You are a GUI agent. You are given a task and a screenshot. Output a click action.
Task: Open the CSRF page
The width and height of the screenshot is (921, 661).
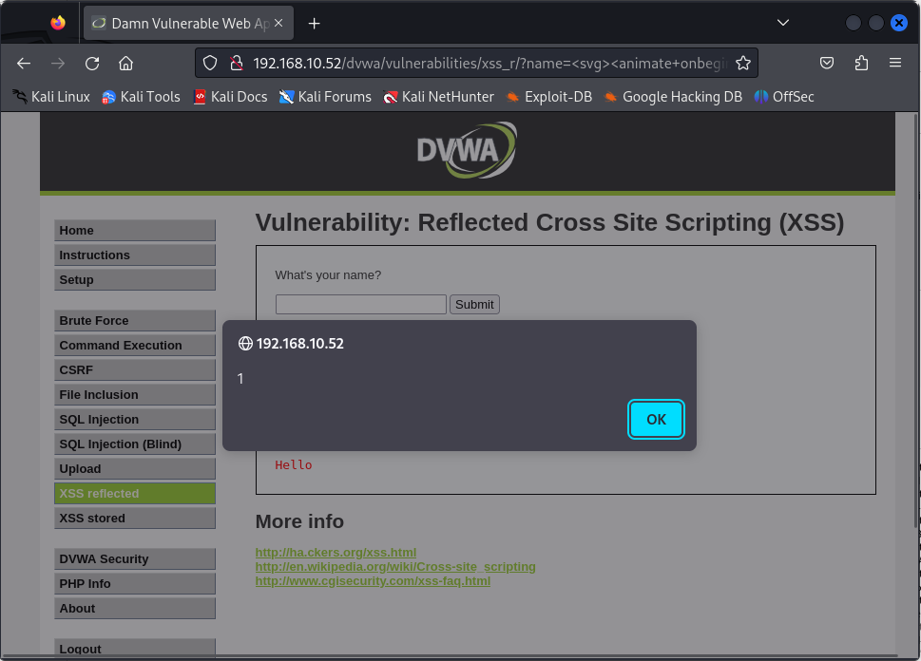coord(135,369)
